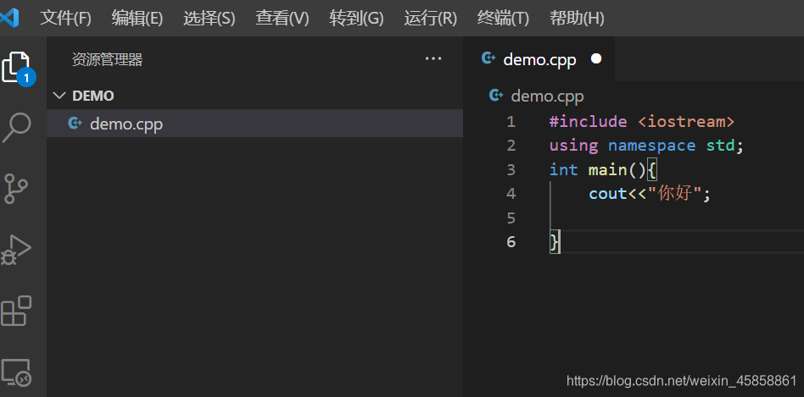This screenshot has height=397, width=804.
Task: Open the 选择(S) menu
Action: tap(209, 19)
